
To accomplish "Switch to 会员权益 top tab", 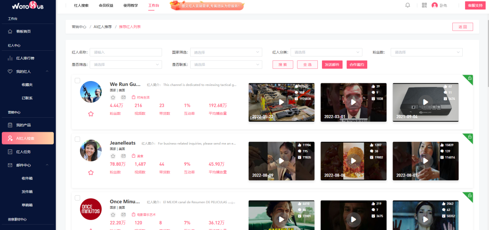I will pyautogui.click(x=106, y=5).
